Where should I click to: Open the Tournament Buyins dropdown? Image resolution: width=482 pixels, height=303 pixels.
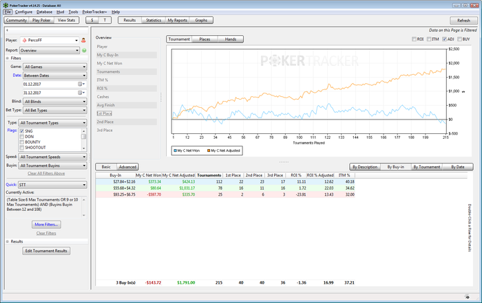coord(52,166)
